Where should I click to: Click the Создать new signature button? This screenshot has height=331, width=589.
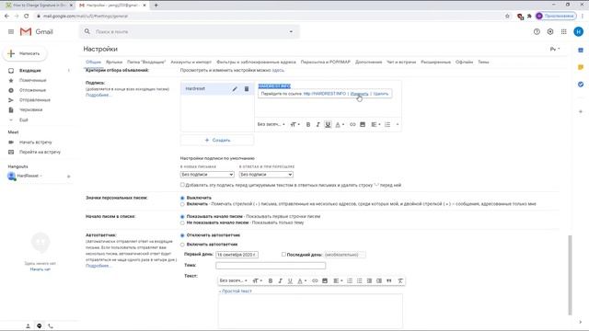(x=217, y=140)
